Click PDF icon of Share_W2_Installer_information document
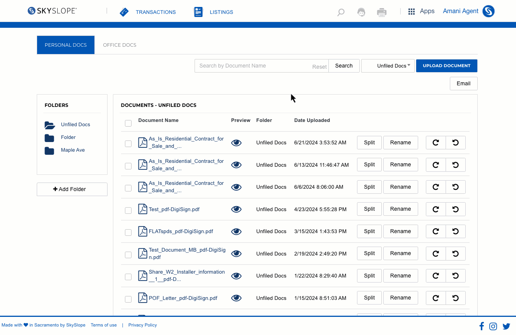 pos(143,276)
